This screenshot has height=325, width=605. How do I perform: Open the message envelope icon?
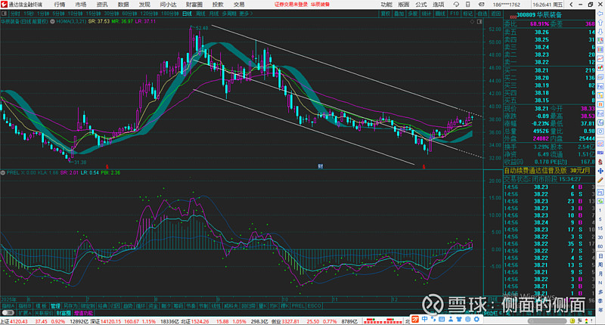(x=481, y=5)
